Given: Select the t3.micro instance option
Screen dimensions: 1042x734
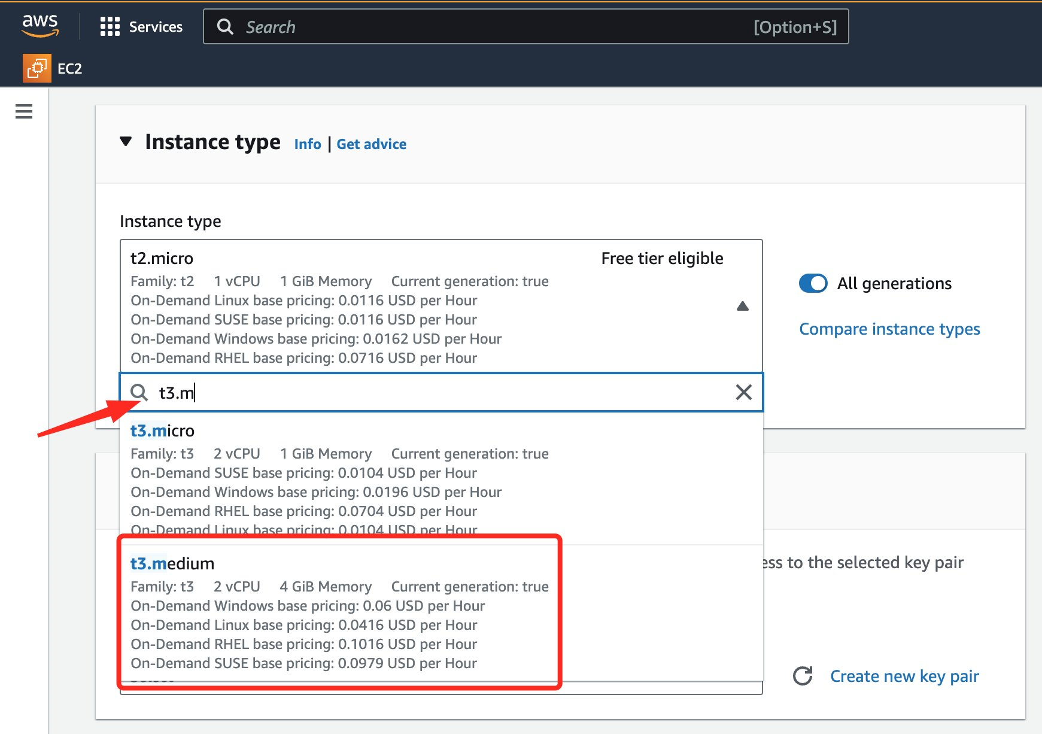Looking at the screenshot, I should 441,478.
